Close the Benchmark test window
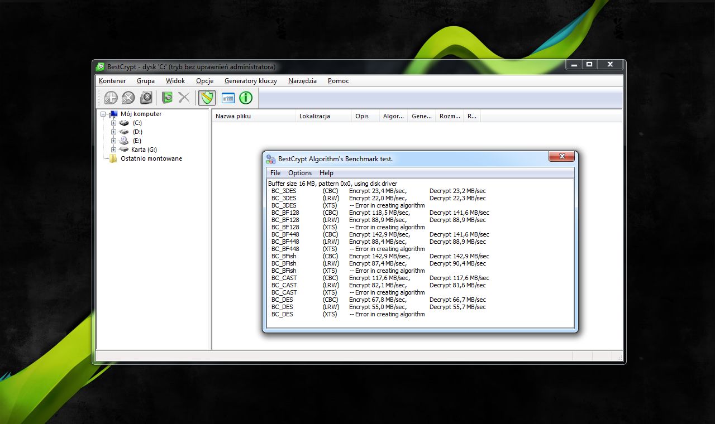This screenshot has width=715, height=424. click(x=561, y=156)
